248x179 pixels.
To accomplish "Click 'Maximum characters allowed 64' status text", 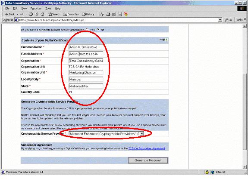I will click(25, 172).
